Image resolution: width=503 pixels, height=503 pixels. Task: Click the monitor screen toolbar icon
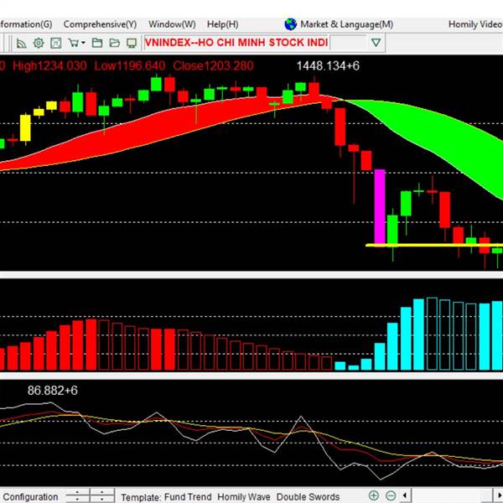(132, 44)
